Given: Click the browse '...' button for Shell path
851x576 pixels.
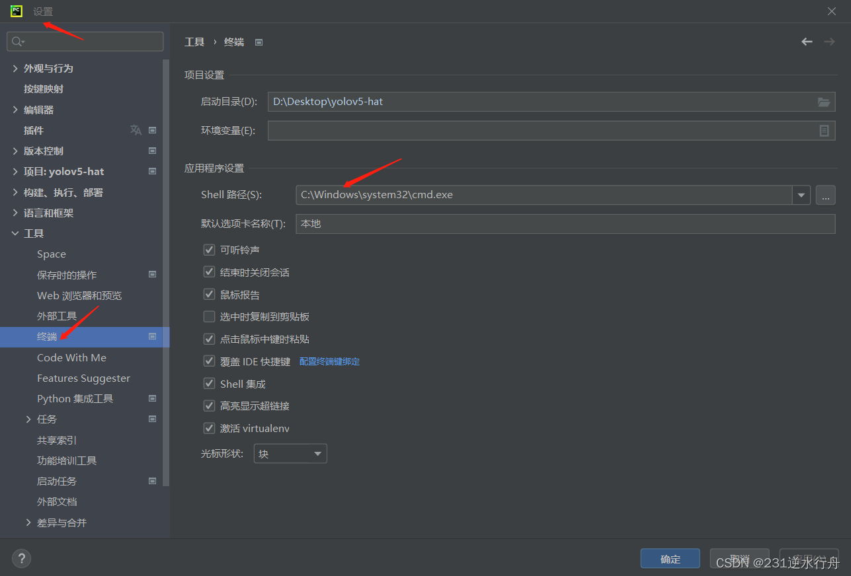Looking at the screenshot, I should pos(825,195).
